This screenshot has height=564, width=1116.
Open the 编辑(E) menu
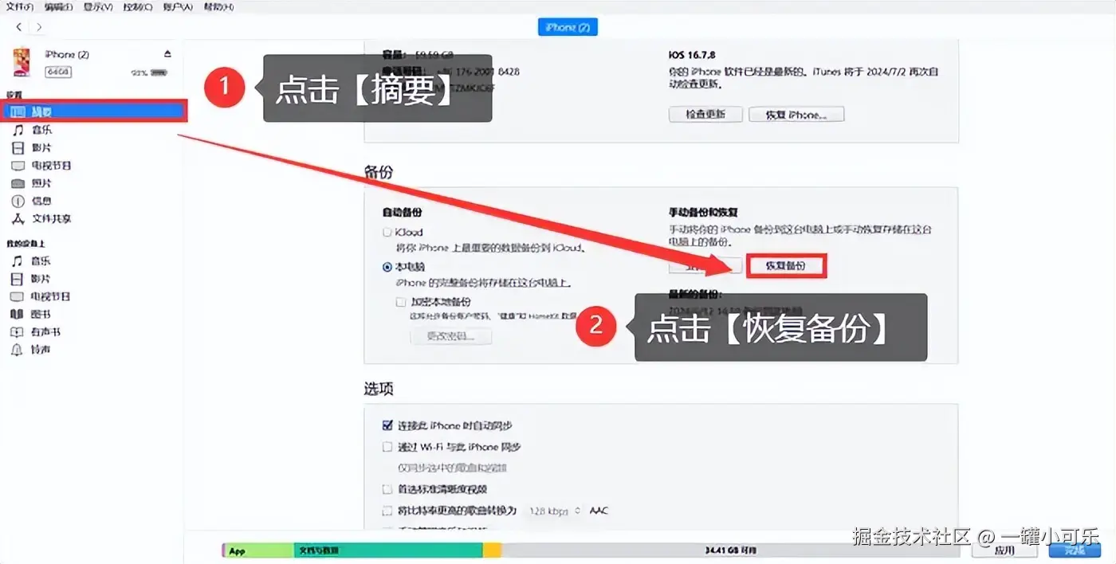pyautogui.click(x=58, y=6)
